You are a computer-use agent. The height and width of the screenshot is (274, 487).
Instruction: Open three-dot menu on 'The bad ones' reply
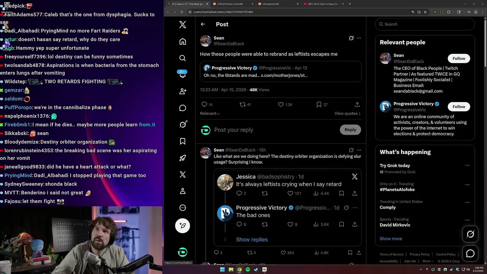(x=355, y=208)
